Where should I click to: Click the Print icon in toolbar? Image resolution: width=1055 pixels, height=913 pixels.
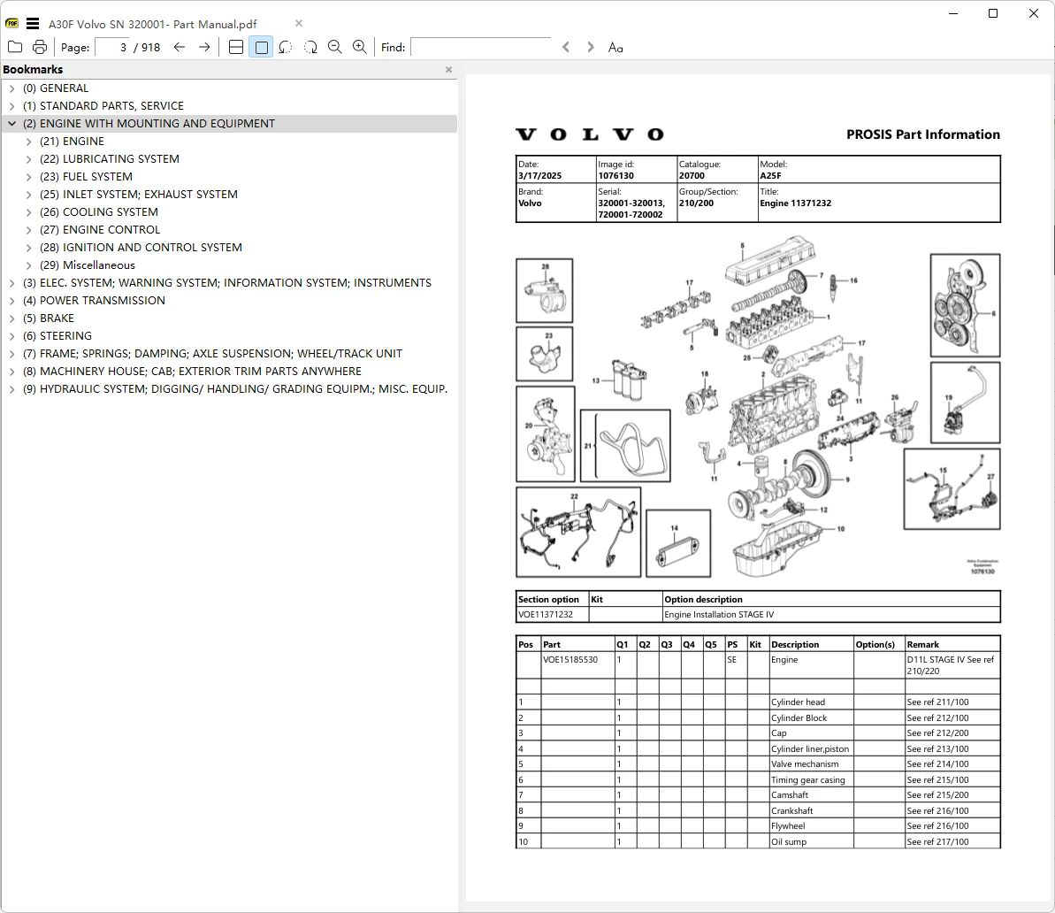pos(40,47)
